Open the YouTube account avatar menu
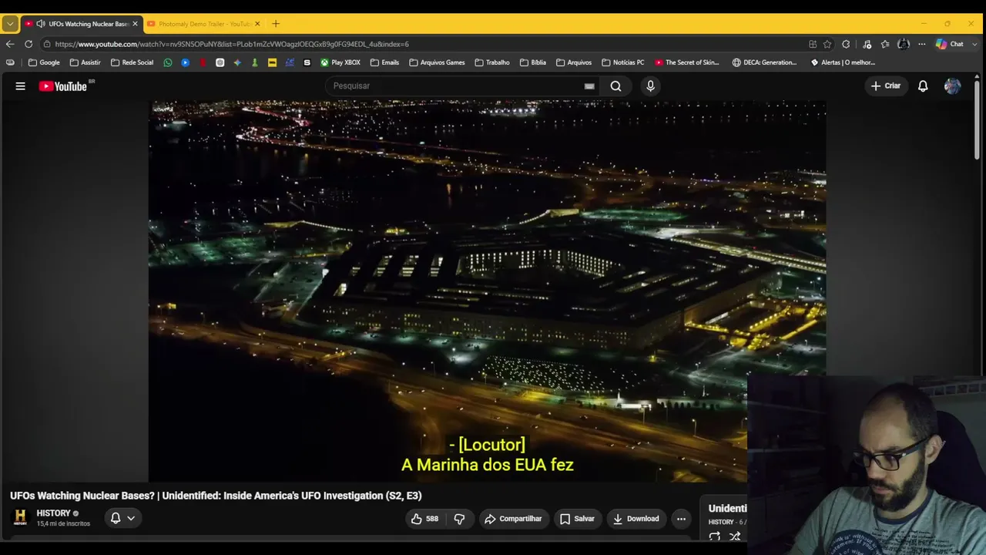This screenshot has height=555, width=986. pyautogui.click(x=952, y=86)
